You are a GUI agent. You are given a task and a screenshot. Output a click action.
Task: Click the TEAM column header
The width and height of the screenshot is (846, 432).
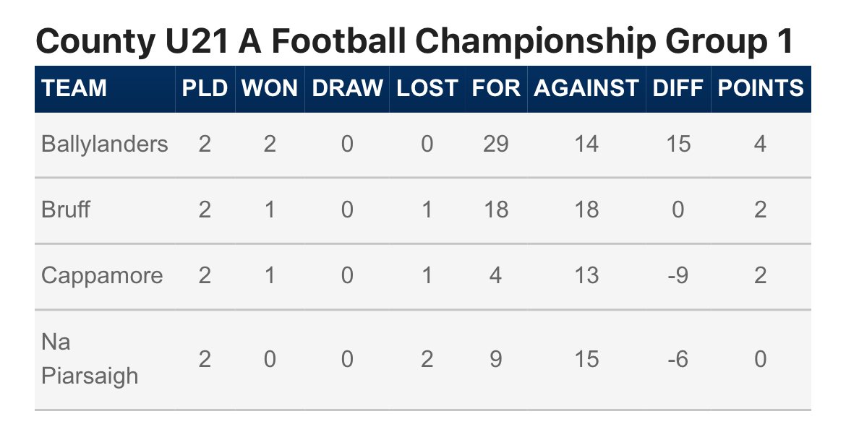(x=74, y=88)
